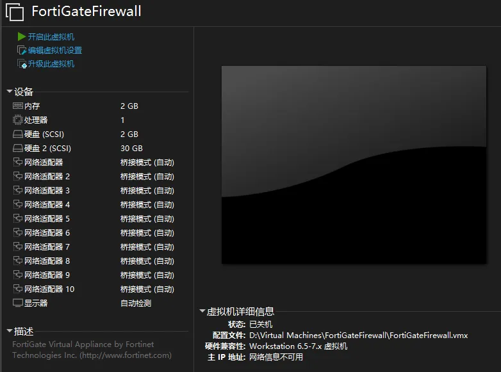The image size is (501, 372).
Task: Click 开启此虚拟机 link
Action: [x=51, y=37]
